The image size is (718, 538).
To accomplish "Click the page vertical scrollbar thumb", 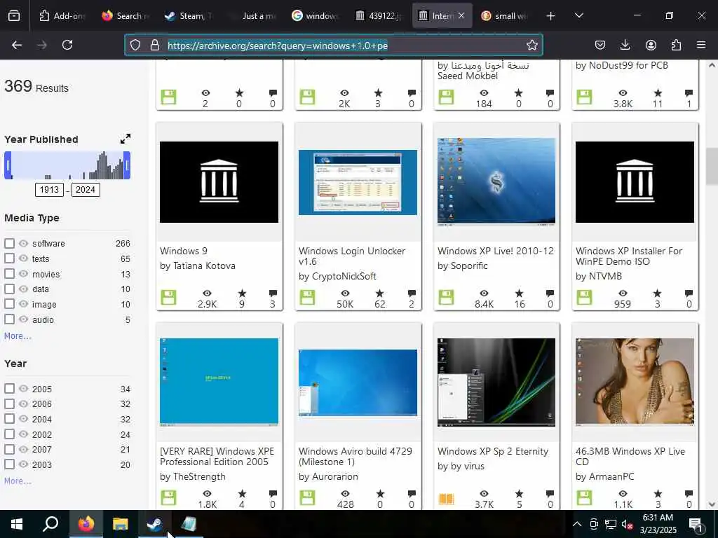I will pos(712,166).
